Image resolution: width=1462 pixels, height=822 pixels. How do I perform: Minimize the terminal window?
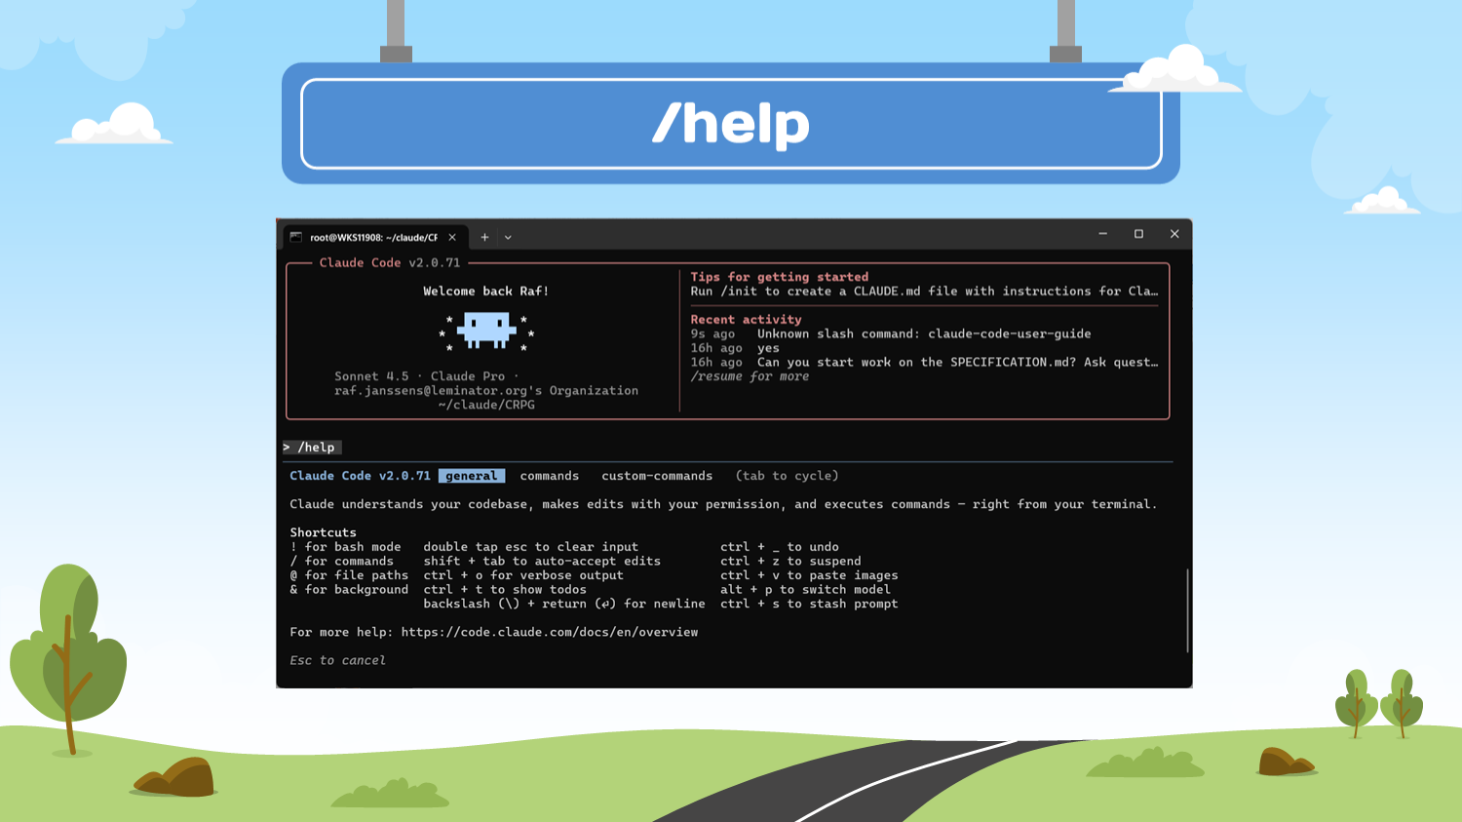pos(1102,234)
